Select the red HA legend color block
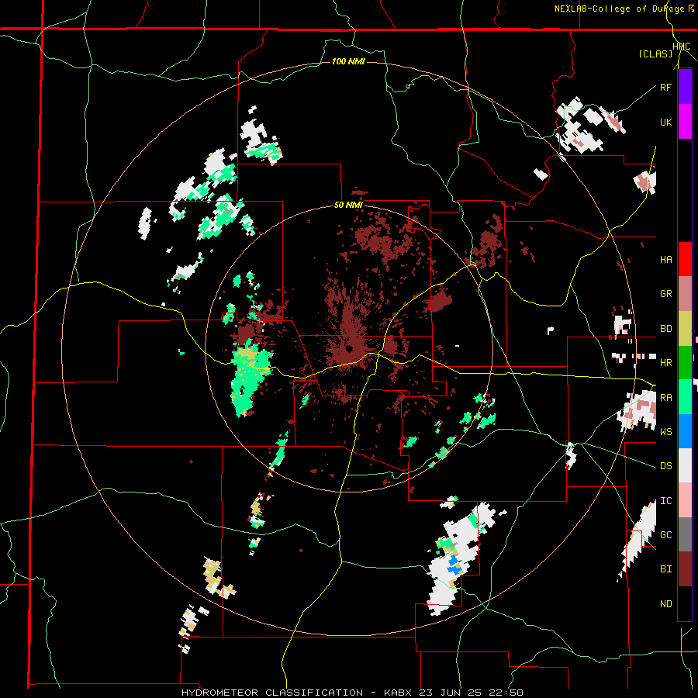This screenshot has width=698, height=698. [685, 259]
